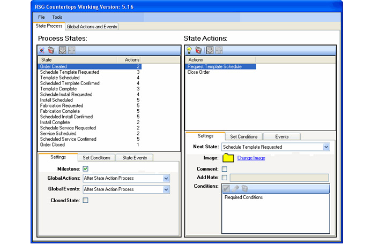Select the Fabrication Complete state row

[90, 111]
